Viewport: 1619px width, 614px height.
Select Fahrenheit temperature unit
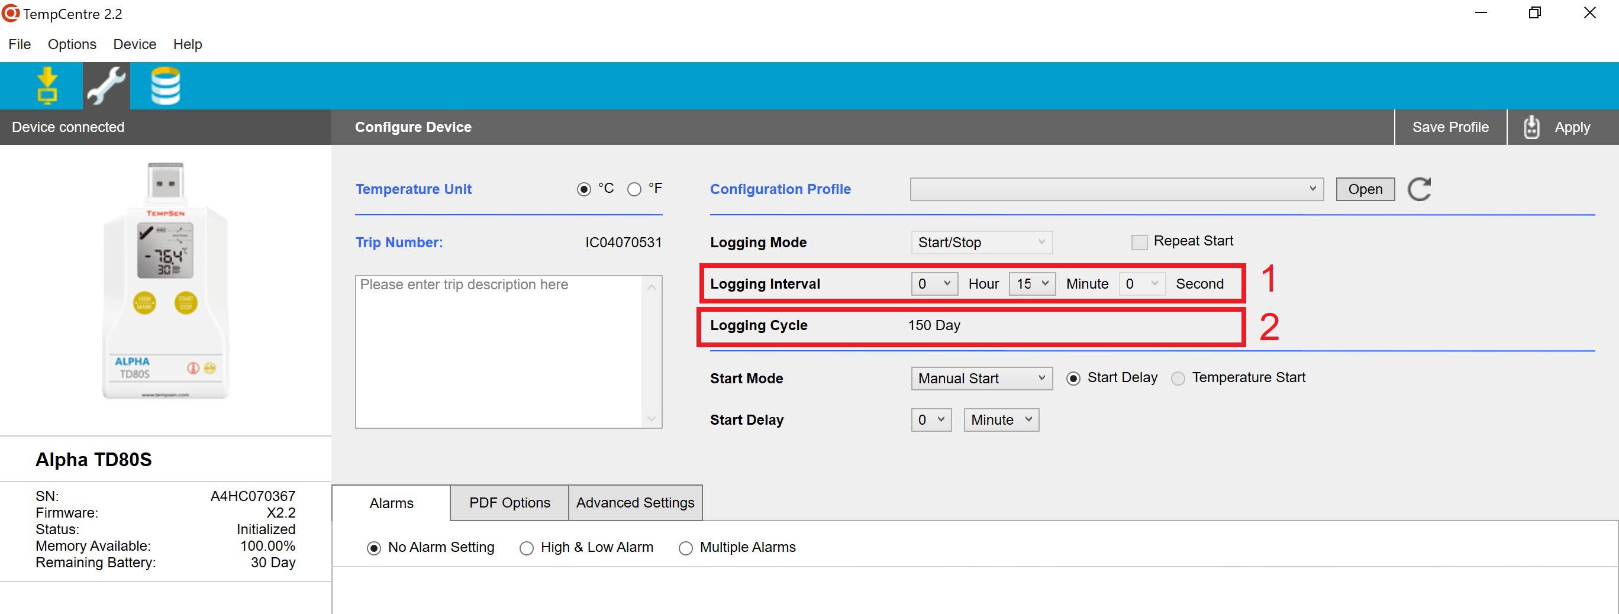(634, 189)
